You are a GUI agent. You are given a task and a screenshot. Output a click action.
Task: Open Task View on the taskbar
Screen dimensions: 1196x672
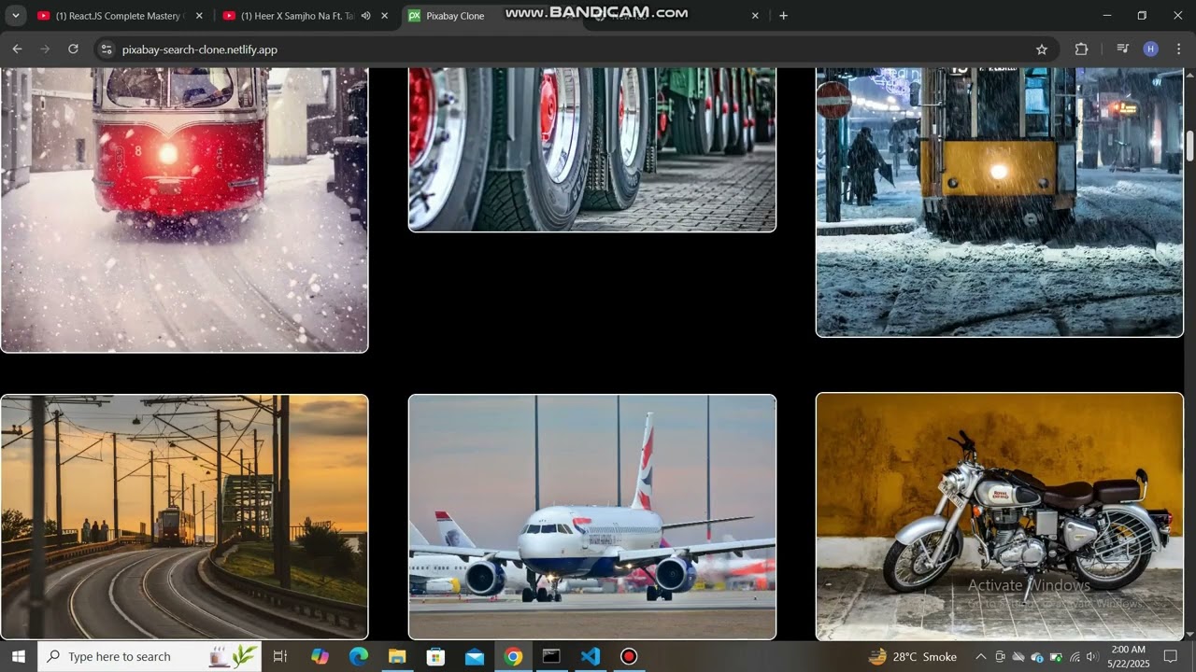pyautogui.click(x=279, y=656)
